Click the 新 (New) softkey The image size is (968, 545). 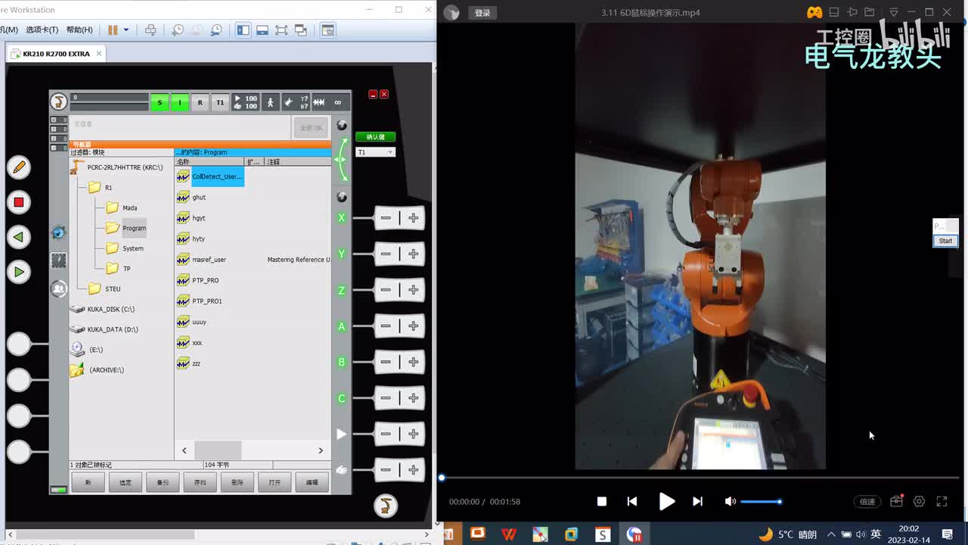88,482
